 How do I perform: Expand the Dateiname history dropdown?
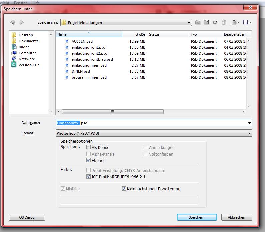(249, 123)
